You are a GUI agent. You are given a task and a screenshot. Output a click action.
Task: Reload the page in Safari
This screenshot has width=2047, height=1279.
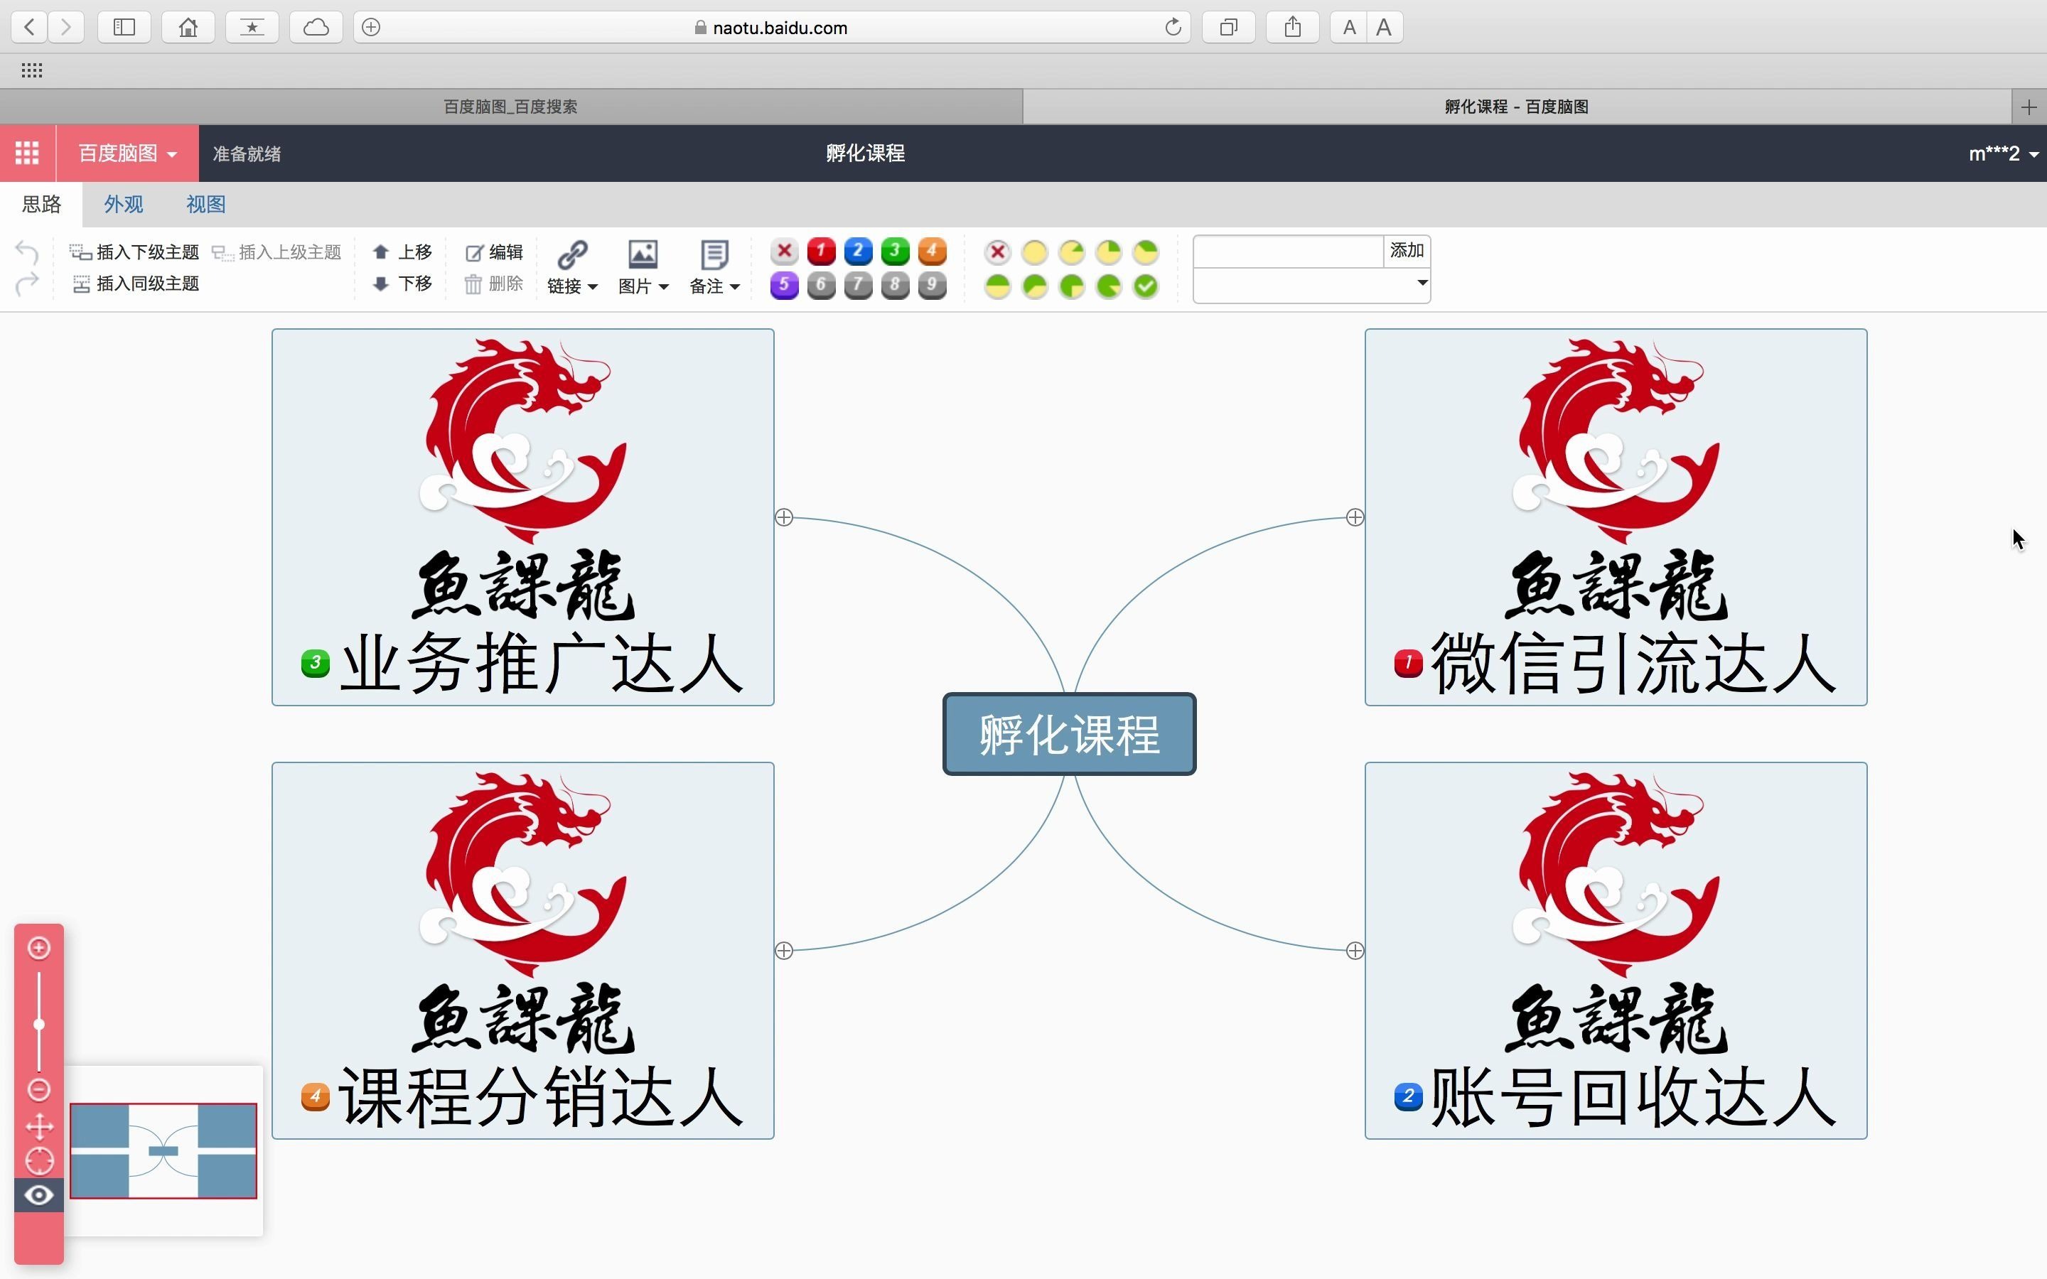[x=1172, y=27]
